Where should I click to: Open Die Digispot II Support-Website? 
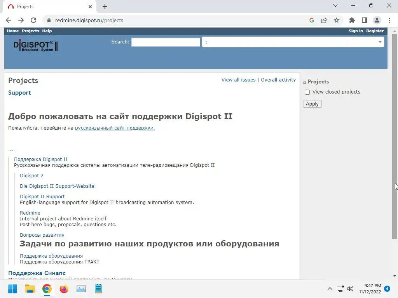click(x=57, y=186)
